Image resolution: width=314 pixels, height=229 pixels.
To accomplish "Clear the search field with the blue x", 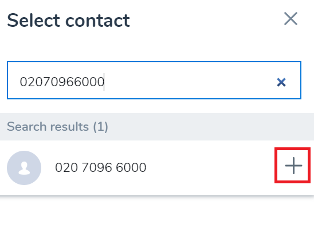I will [x=281, y=82].
